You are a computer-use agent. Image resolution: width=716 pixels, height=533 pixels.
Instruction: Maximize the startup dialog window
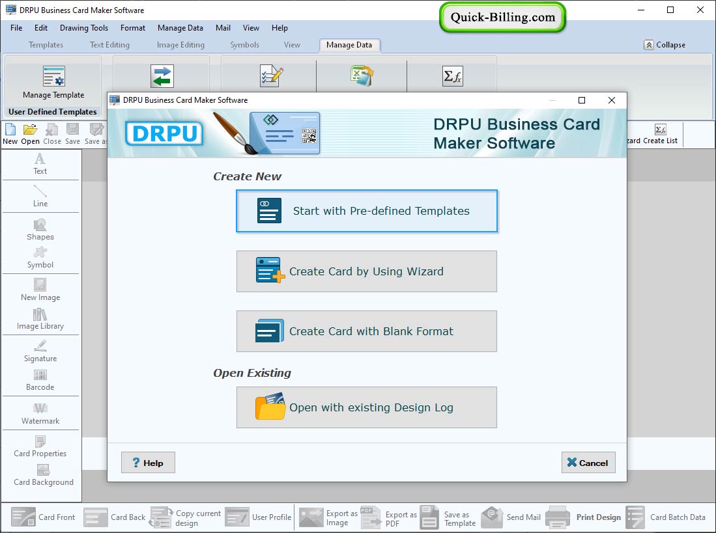click(582, 100)
